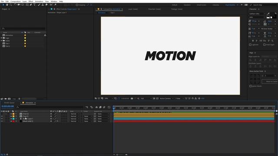Select the Pen tool
Image resolution: width=278 pixels, height=156 pixels.
pos(31,5)
